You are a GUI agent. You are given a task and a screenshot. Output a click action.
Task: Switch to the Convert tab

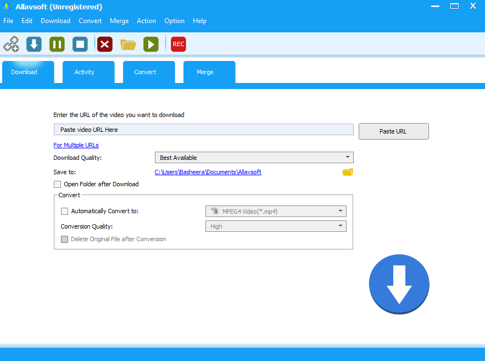pyautogui.click(x=149, y=72)
